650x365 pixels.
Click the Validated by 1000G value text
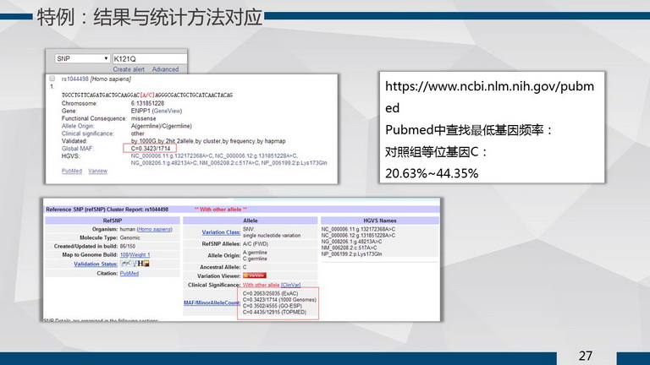point(208,141)
